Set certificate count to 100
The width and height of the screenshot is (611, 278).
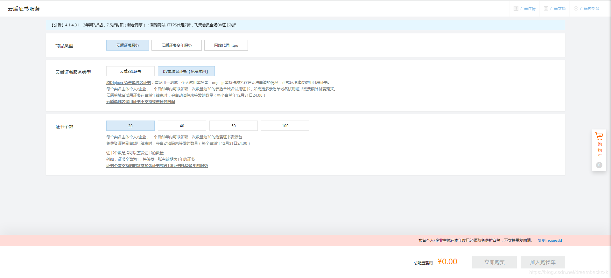click(285, 126)
